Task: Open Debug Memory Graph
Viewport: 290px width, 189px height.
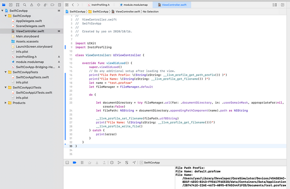Action: point(119,162)
